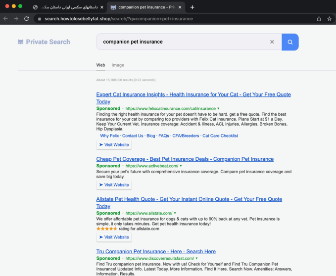Switch to the Image results tab
This screenshot has height=276, width=336.
point(118,65)
